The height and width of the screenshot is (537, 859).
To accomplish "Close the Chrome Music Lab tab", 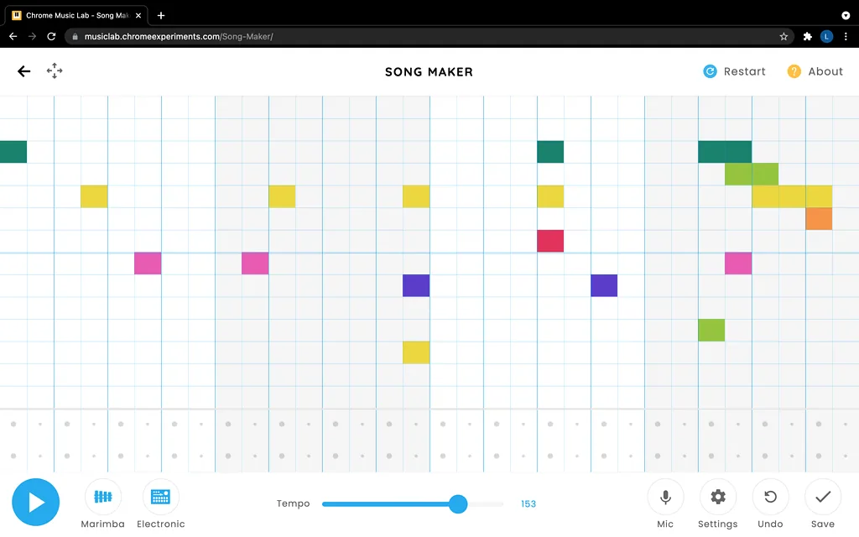I will 138,15.
